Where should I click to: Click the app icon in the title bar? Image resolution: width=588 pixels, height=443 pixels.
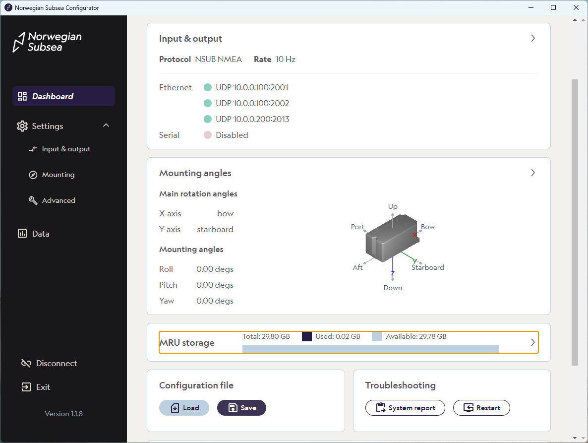click(x=8, y=7)
